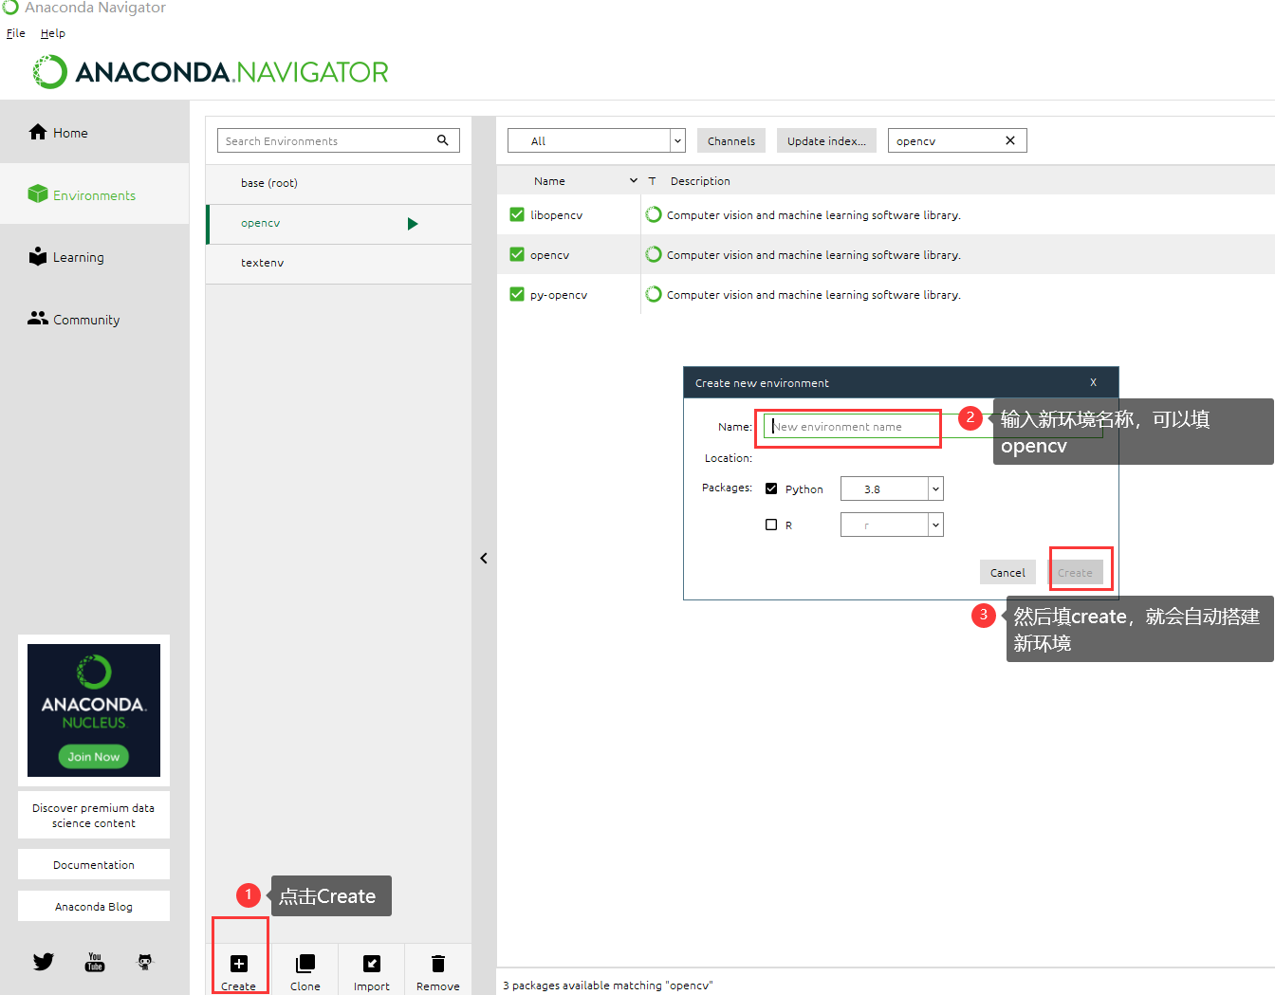
Task: Open the Home page icon
Action: 38,132
